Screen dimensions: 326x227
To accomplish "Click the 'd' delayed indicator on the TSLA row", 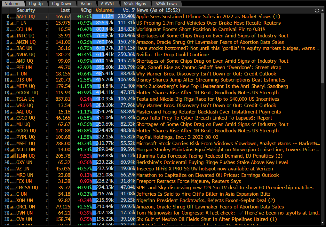I will pos(47,99).
